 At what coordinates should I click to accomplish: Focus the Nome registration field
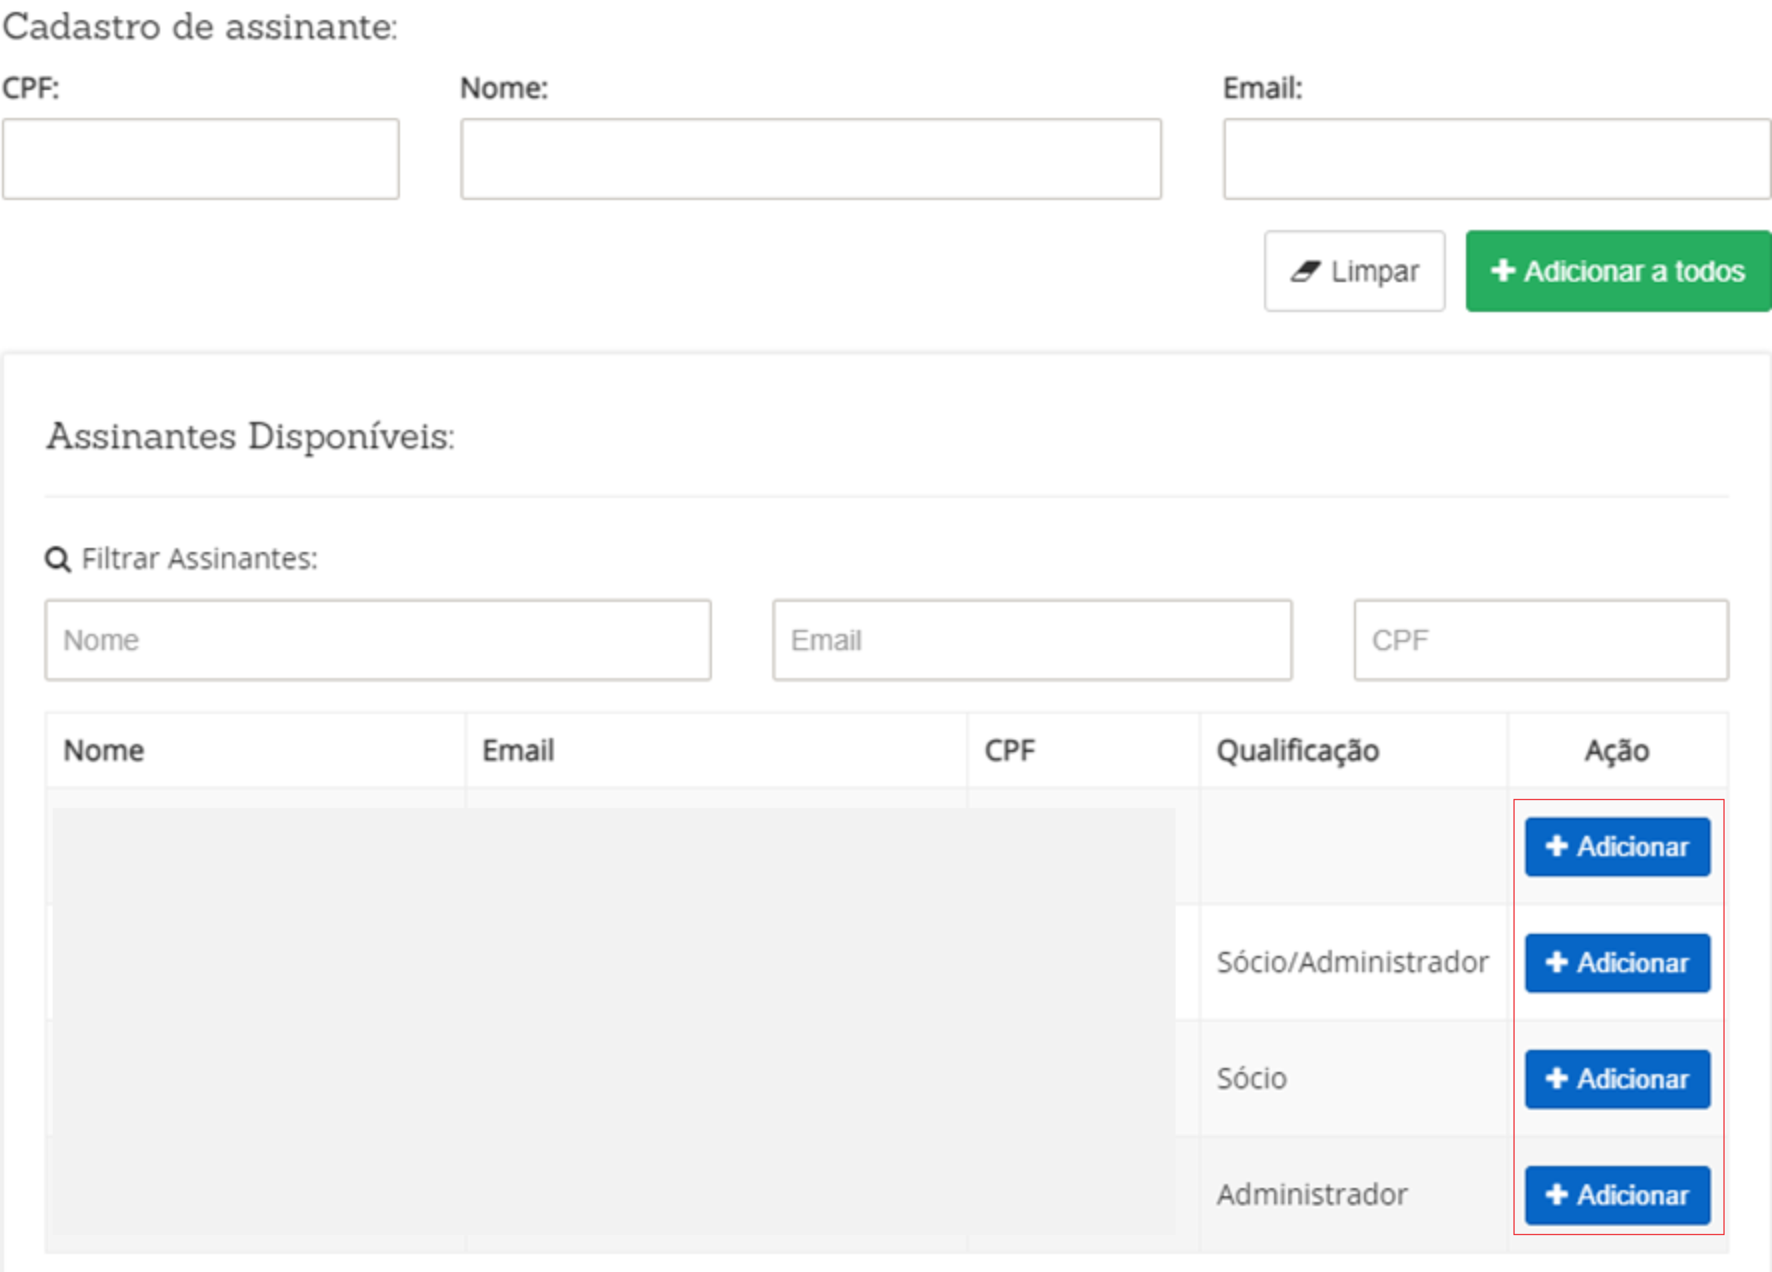[x=810, y=158]
